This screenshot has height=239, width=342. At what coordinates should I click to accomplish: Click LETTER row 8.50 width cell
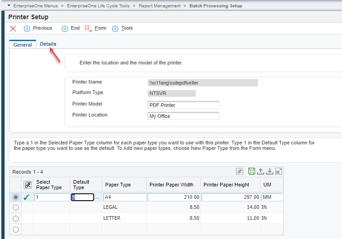[173, 218]
